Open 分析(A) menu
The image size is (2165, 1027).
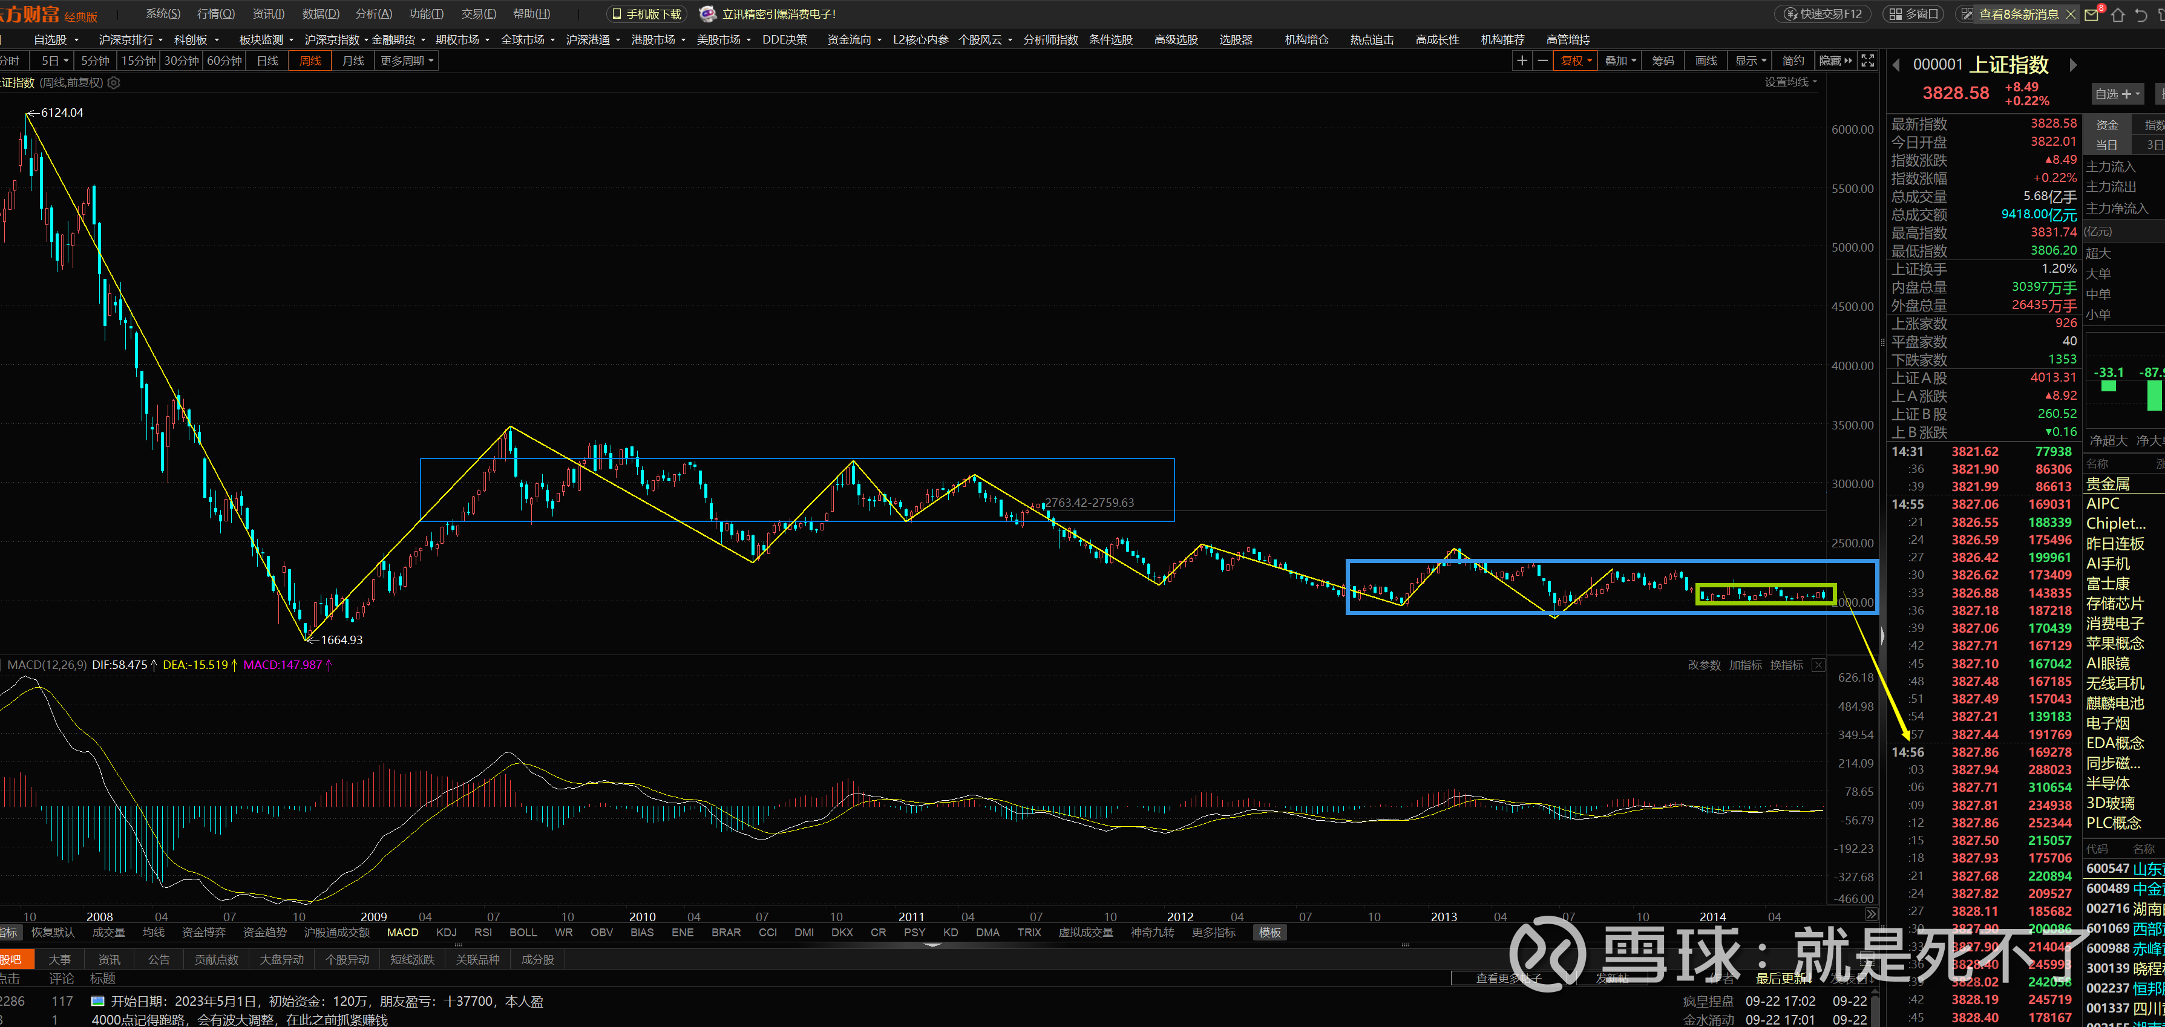coord(373,13)
